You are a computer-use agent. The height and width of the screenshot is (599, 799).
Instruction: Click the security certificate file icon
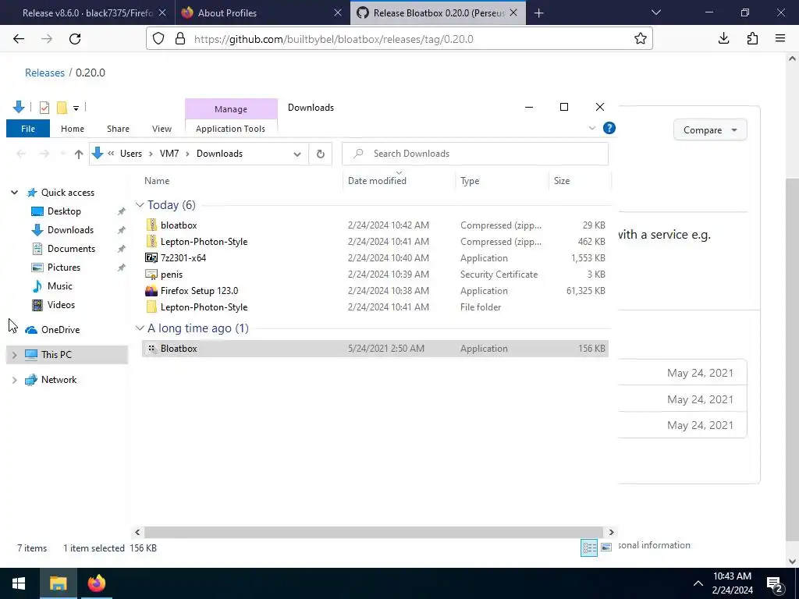151,275
